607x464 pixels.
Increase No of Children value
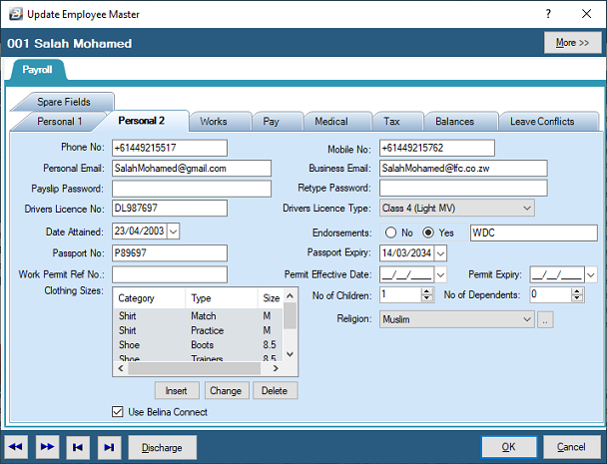[x=426, y=291]
